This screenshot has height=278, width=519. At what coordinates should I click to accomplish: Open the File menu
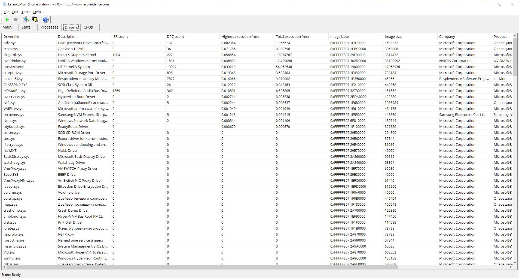pyautogui.click(x=7, y=12)
